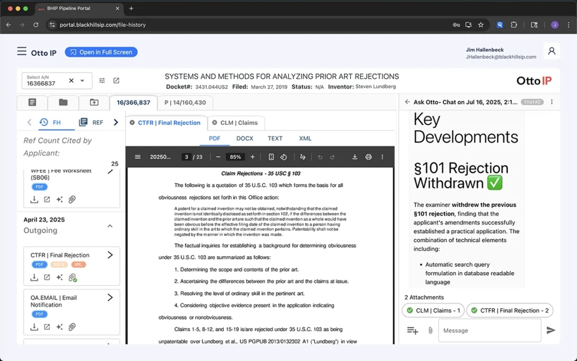Open the Select A/N dropdown arrow

(x=82, y=81)
